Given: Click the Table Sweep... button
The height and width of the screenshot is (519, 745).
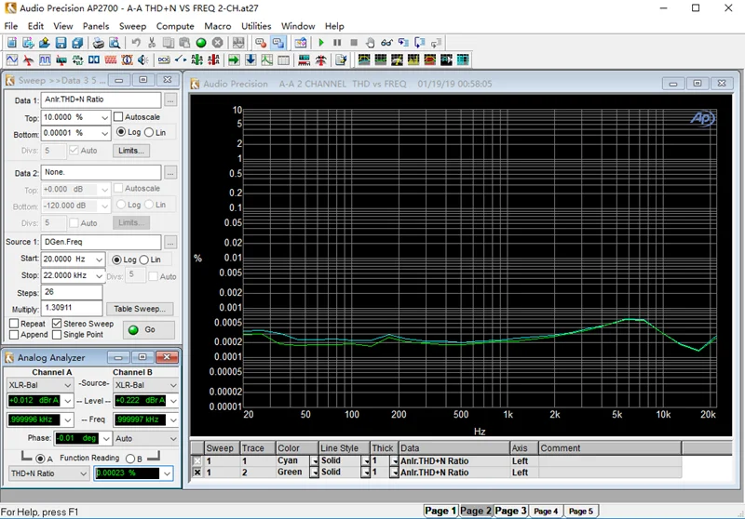Looking at the screenshot, I should pos(140,309).
